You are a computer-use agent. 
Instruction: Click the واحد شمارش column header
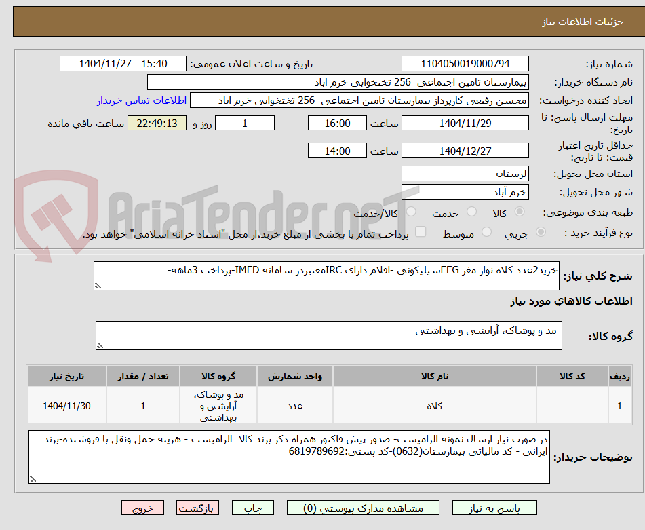[295, 376]
